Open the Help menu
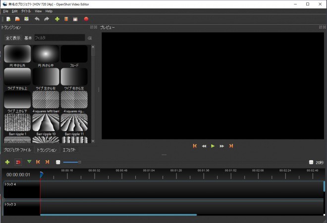 tap(49, 11)
